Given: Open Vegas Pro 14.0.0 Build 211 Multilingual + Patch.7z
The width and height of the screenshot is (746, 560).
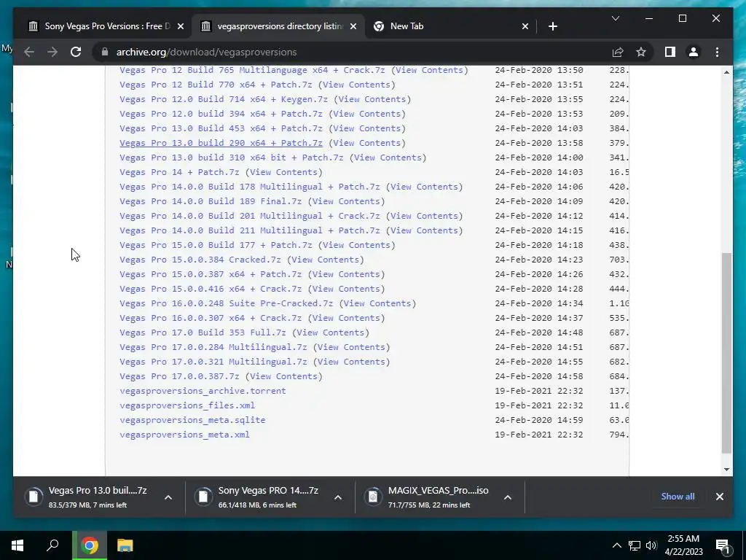Looking at the screenshot, I should (249, 230).
